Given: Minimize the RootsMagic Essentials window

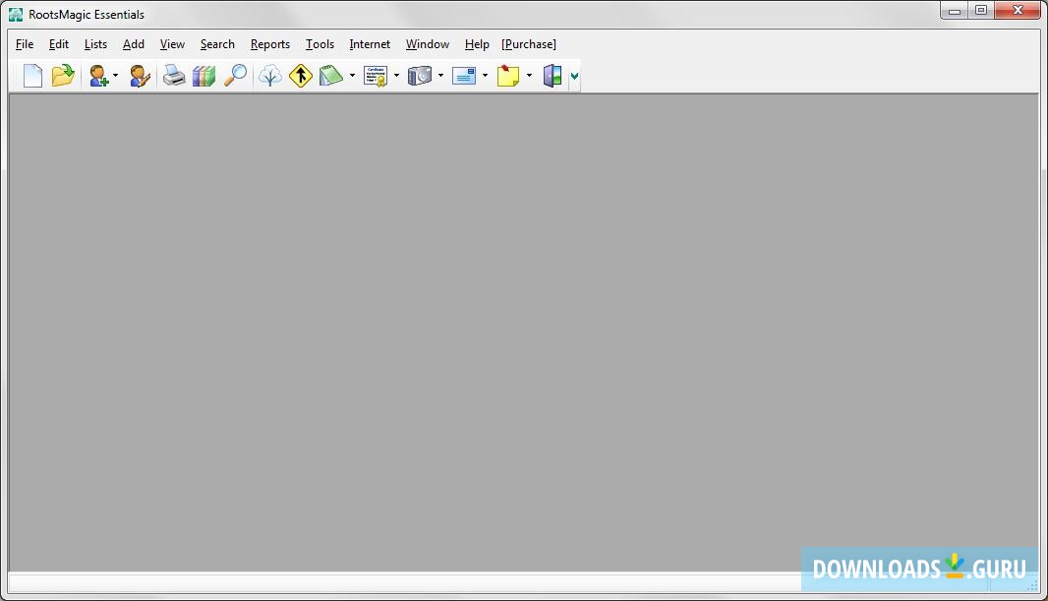Looking at the screenshot, I should (x=955, y=11).
